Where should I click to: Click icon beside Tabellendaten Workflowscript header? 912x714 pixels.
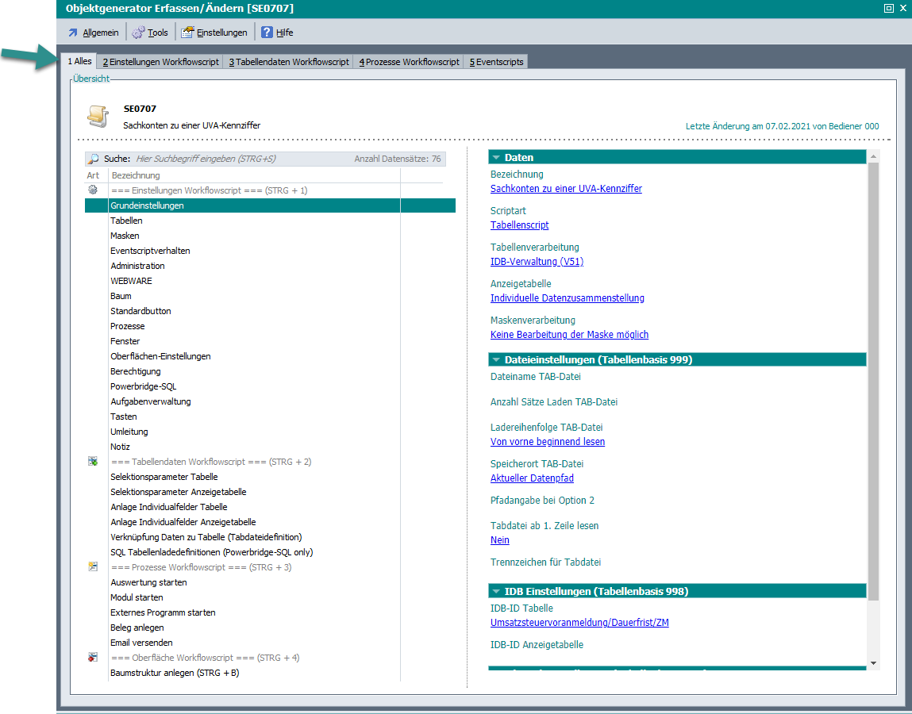93,462
